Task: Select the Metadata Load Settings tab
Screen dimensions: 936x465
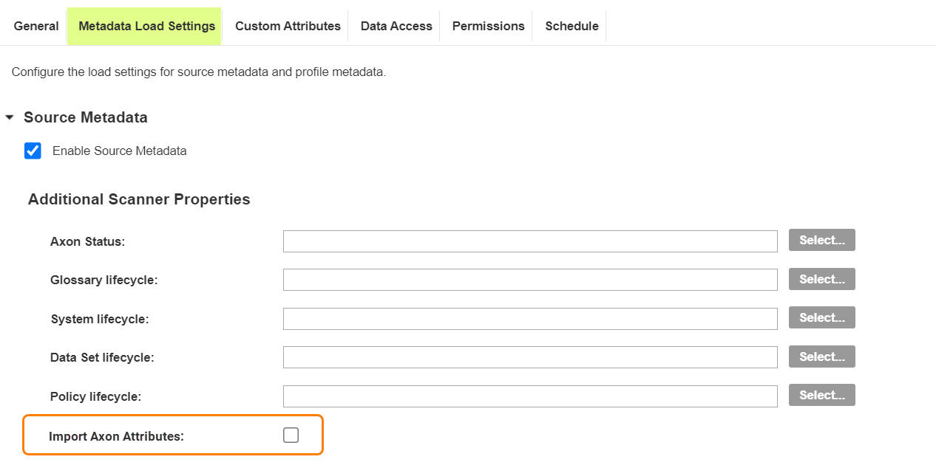Action: [145, 27]
